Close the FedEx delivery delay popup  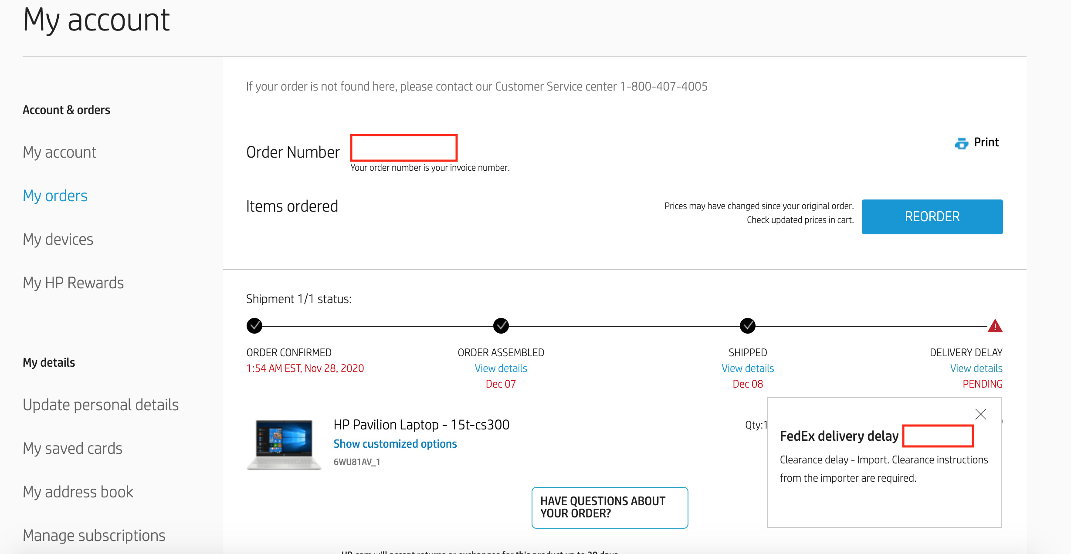[980, 414]
